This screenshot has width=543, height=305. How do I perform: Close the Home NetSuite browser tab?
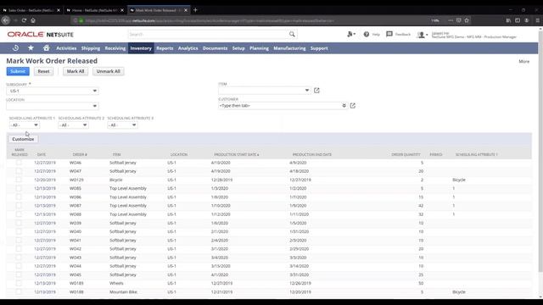tap(122, 10)
